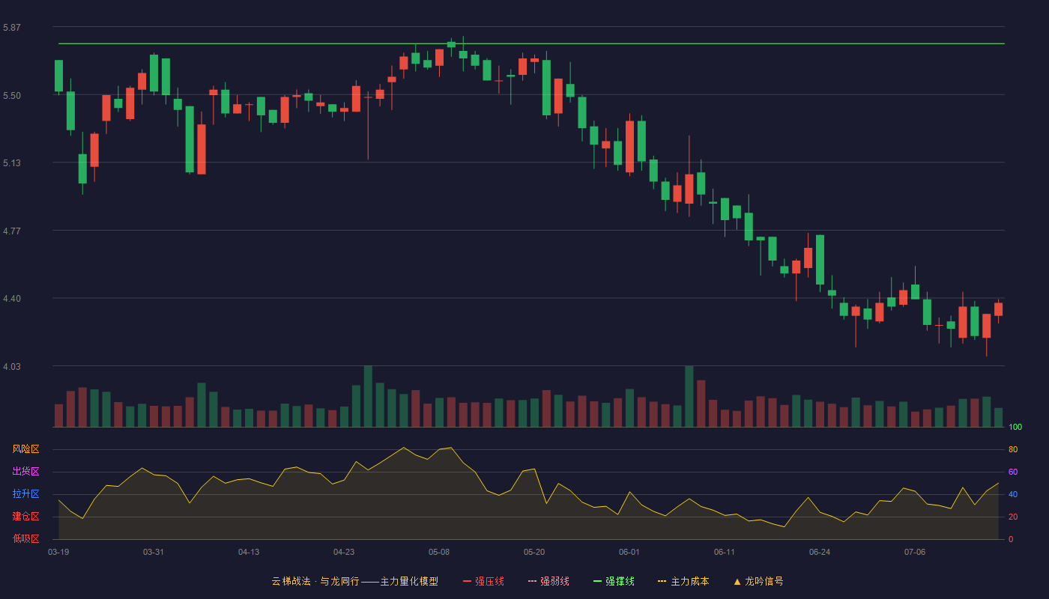Click the 4.40 price axis label
Screen dimensions: 1049x599
[12, 299]
